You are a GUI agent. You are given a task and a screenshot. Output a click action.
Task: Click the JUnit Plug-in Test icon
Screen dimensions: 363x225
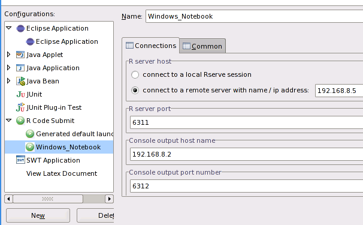(x=20, y=107)
